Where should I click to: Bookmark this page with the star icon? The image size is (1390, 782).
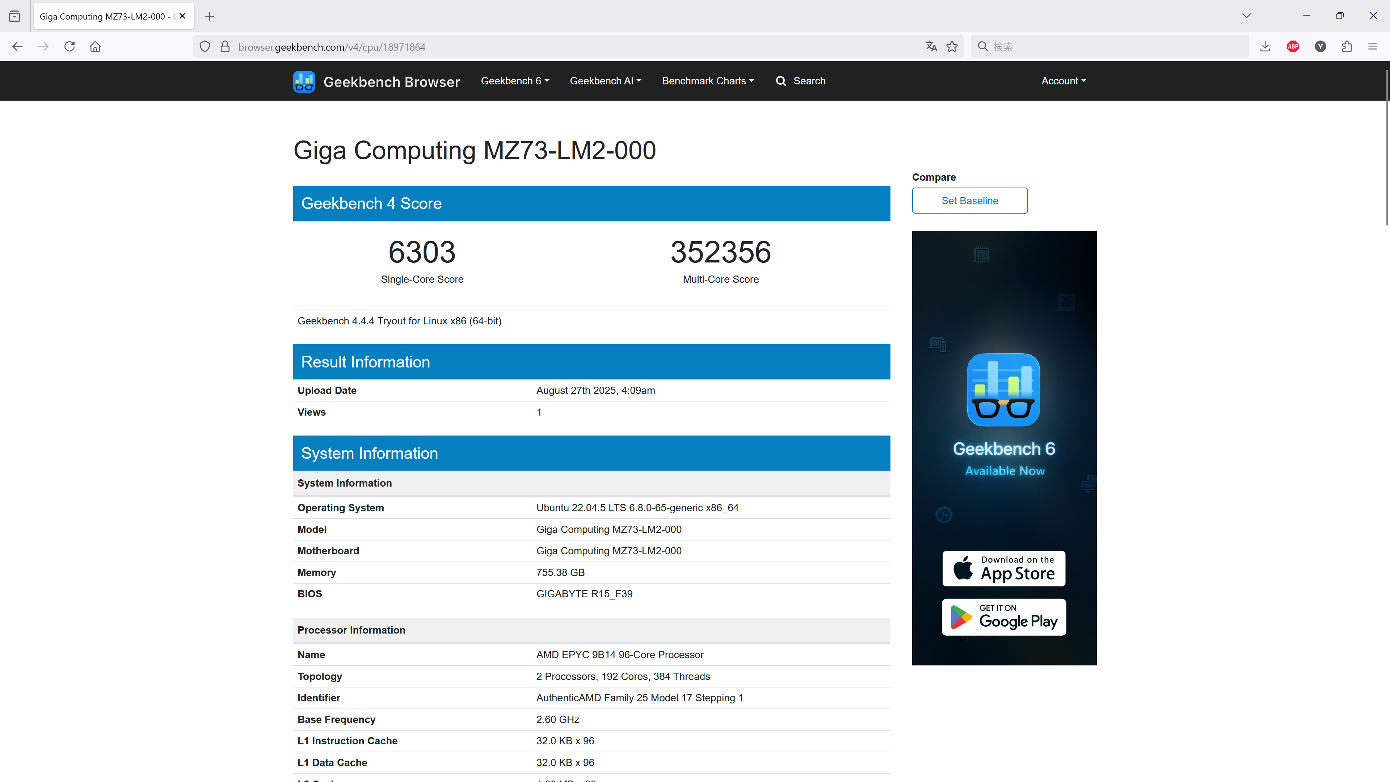952,46
